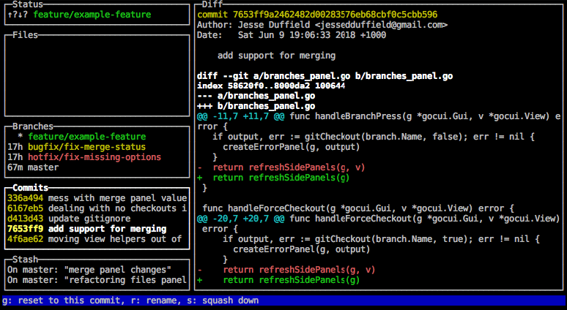Screen dimensions: 567x310
Task: Select the "refactoring files panel" stash entry
Action: 95,279
